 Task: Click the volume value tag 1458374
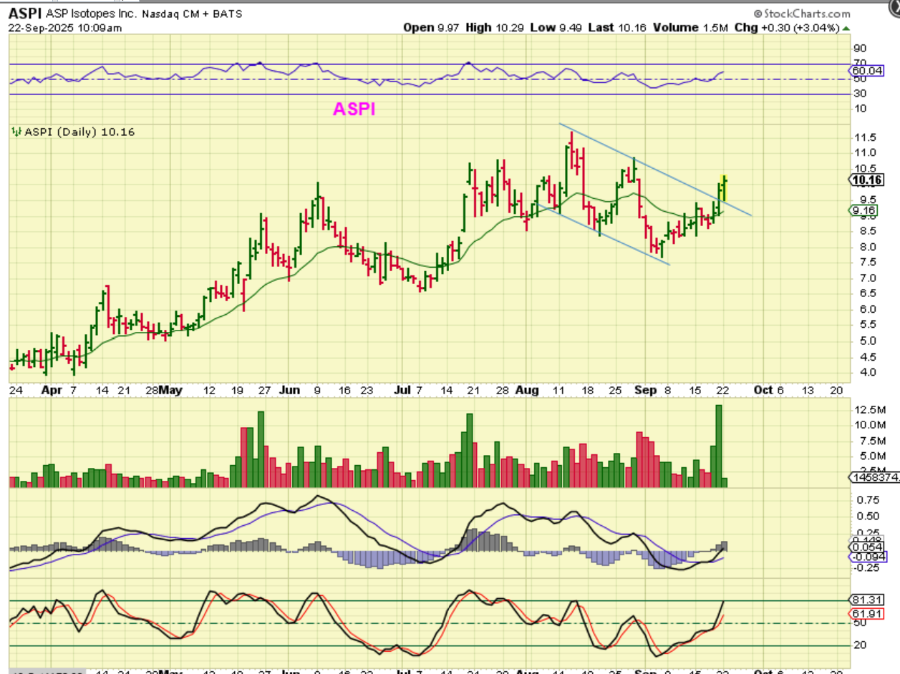tap(872, 477)
